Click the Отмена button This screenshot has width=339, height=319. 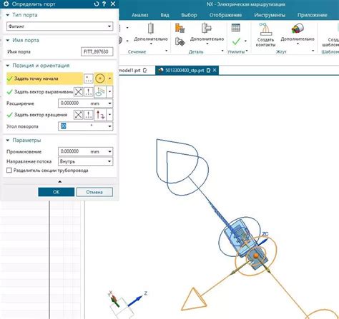pyautogui.click(x=94, y=192)
